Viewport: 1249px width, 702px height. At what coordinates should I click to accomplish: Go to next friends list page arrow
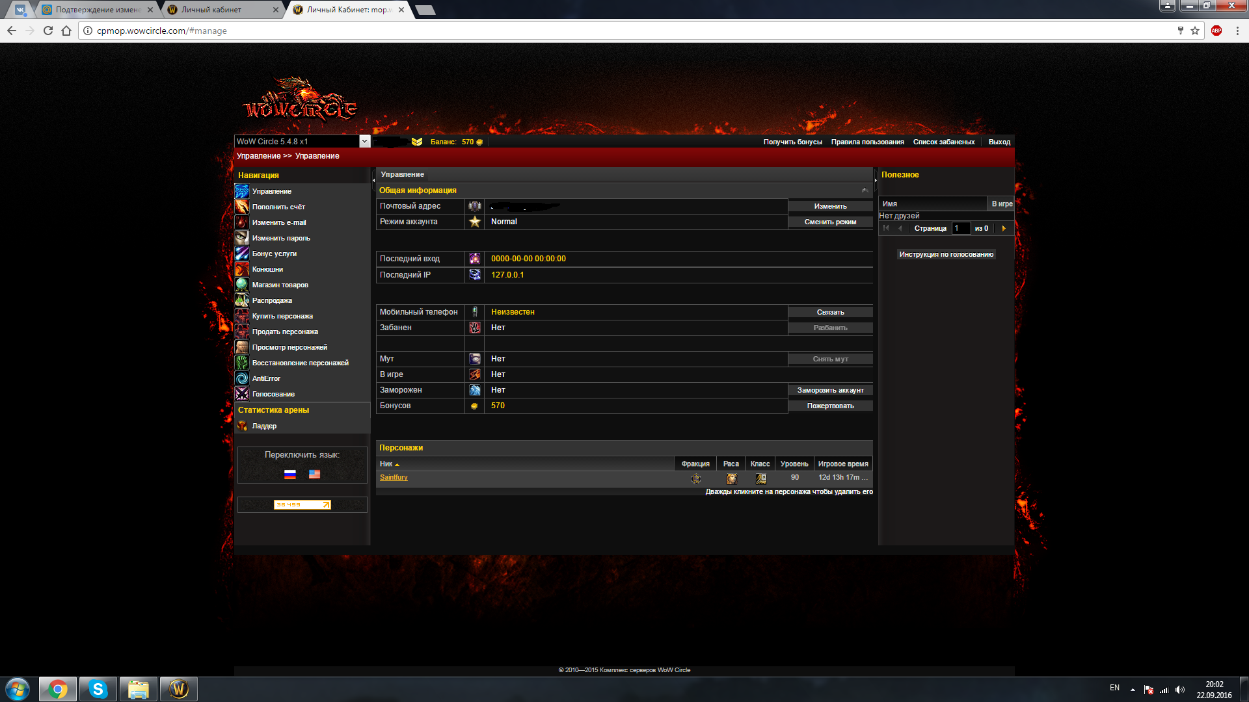1004,228
